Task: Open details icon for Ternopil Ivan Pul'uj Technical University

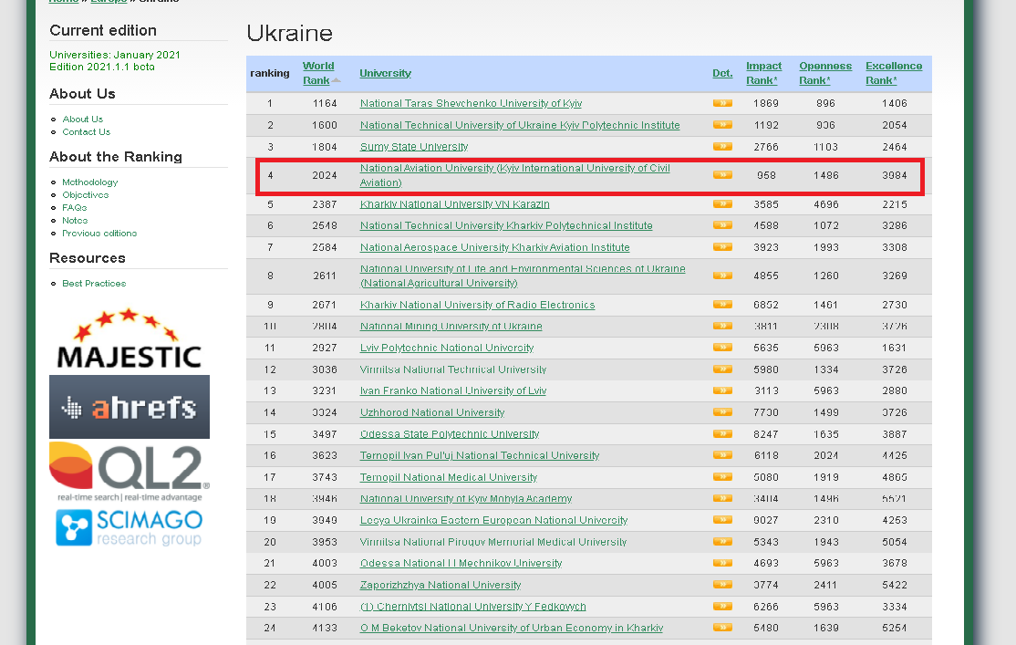Action: (x=722, y=455)
